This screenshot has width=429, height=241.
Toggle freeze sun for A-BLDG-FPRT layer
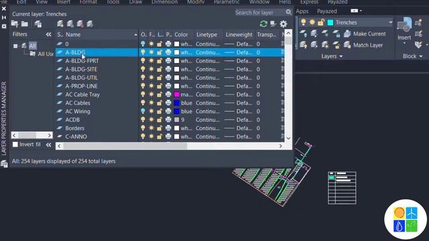coord(151,61)
